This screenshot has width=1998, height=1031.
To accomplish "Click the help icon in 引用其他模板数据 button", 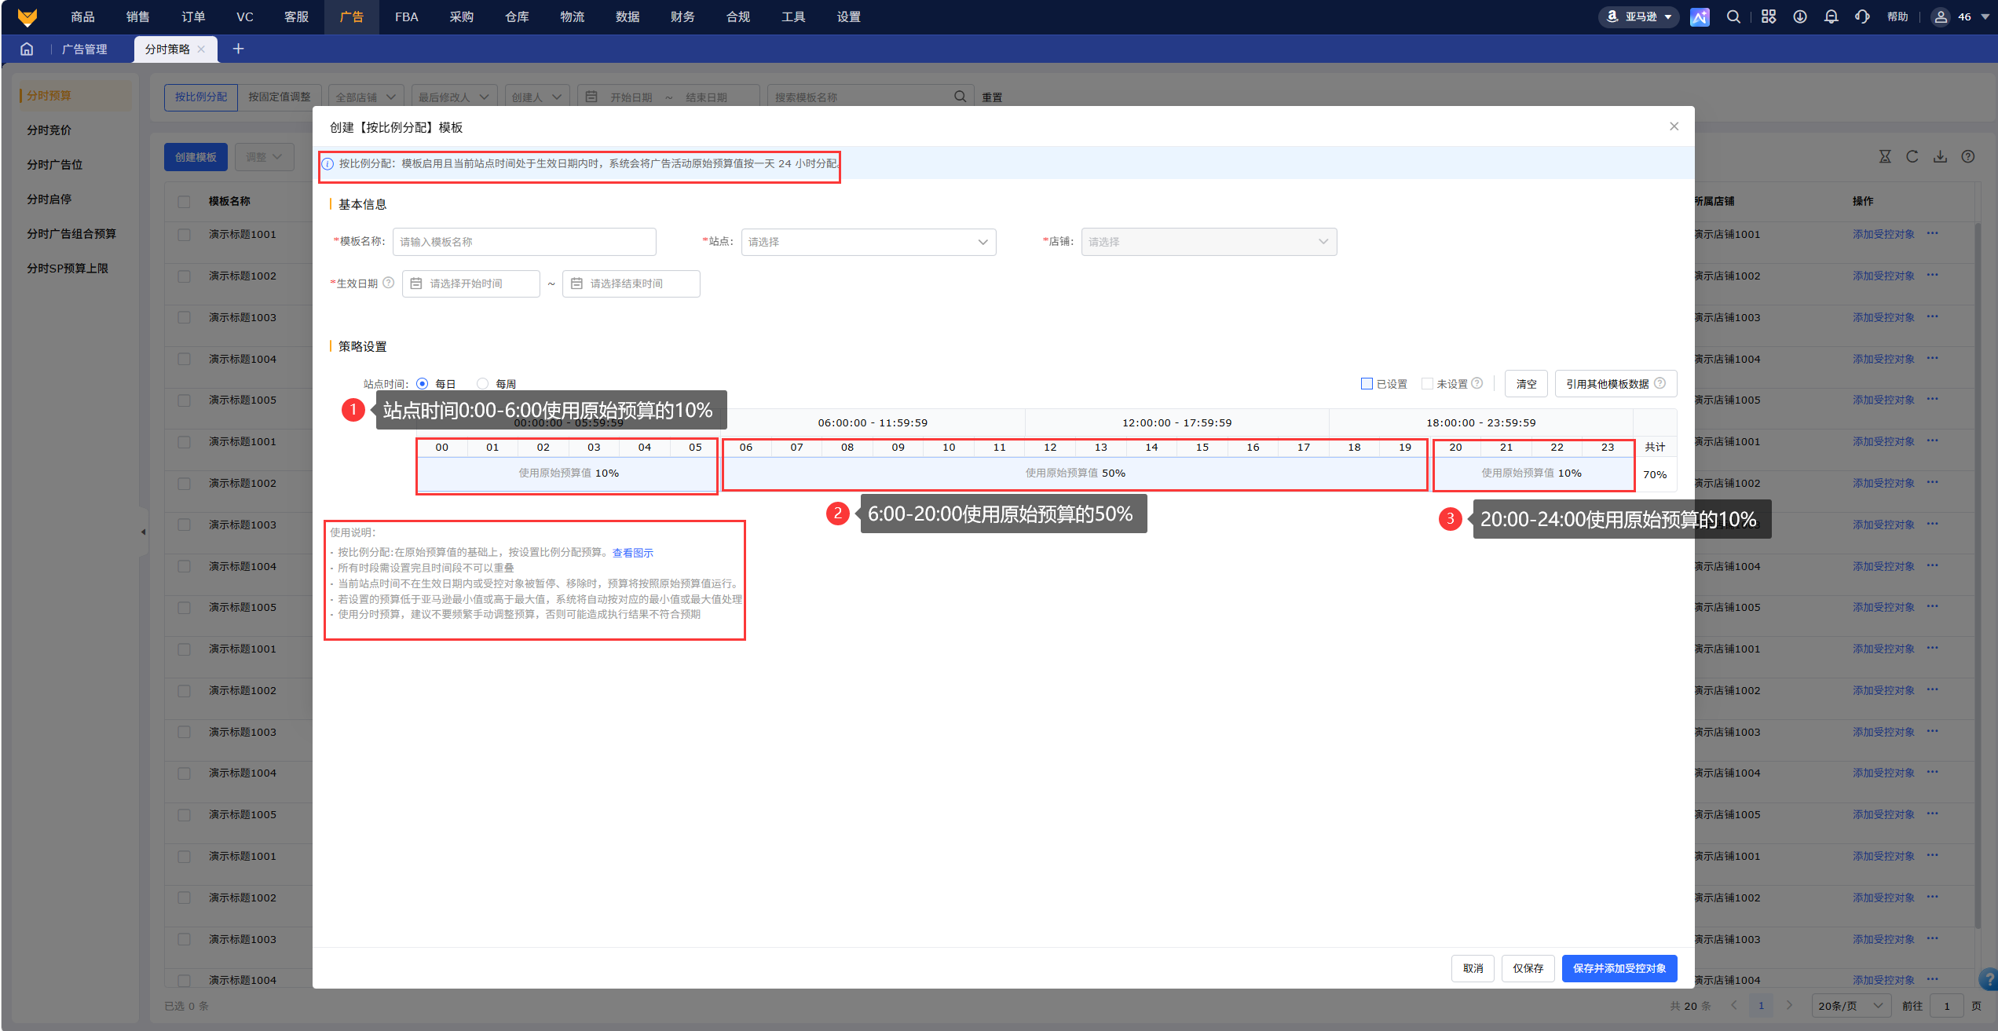I will coord(1660,383).
